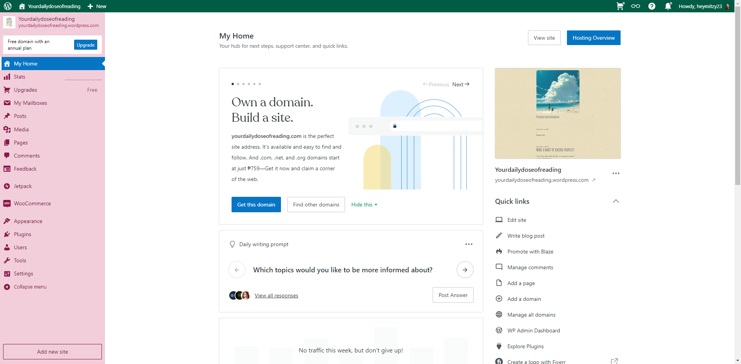Click the Post Answer button
The height and width of the screenshot is (364, 741).
click(x=453, y=295)
